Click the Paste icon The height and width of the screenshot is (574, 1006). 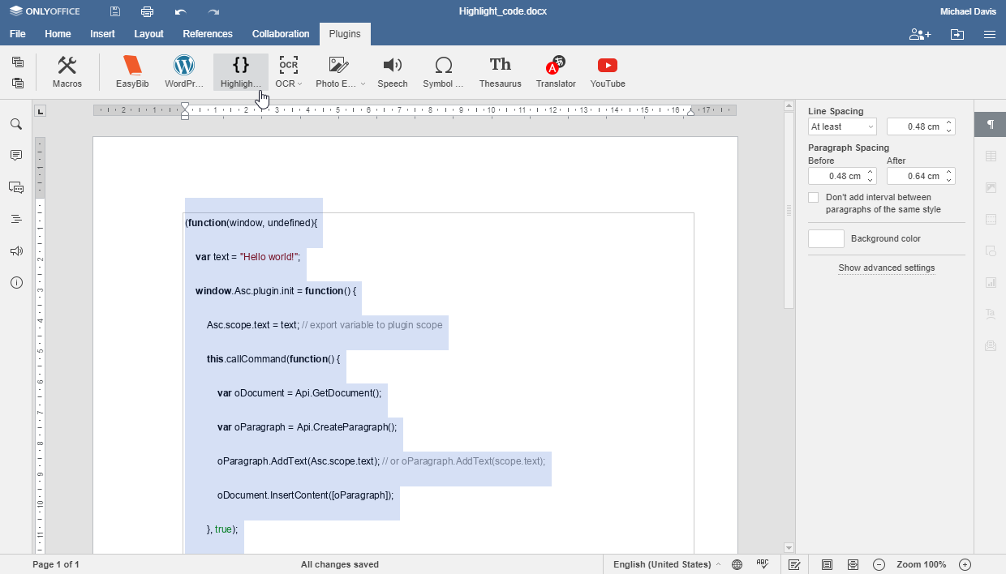pos(18,83)
